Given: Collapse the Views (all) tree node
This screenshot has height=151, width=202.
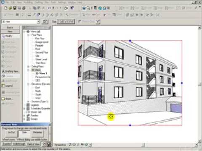Looking at the screenshot, I should [x=24, y=31].
